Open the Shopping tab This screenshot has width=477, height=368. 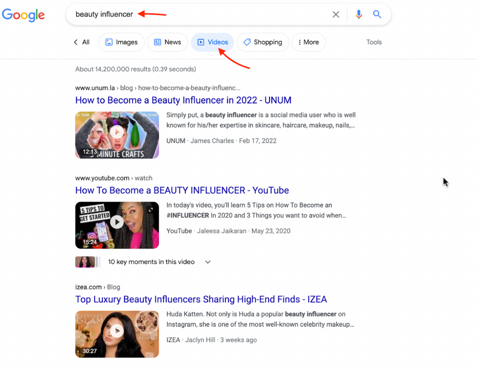click(x=263, y=42)
